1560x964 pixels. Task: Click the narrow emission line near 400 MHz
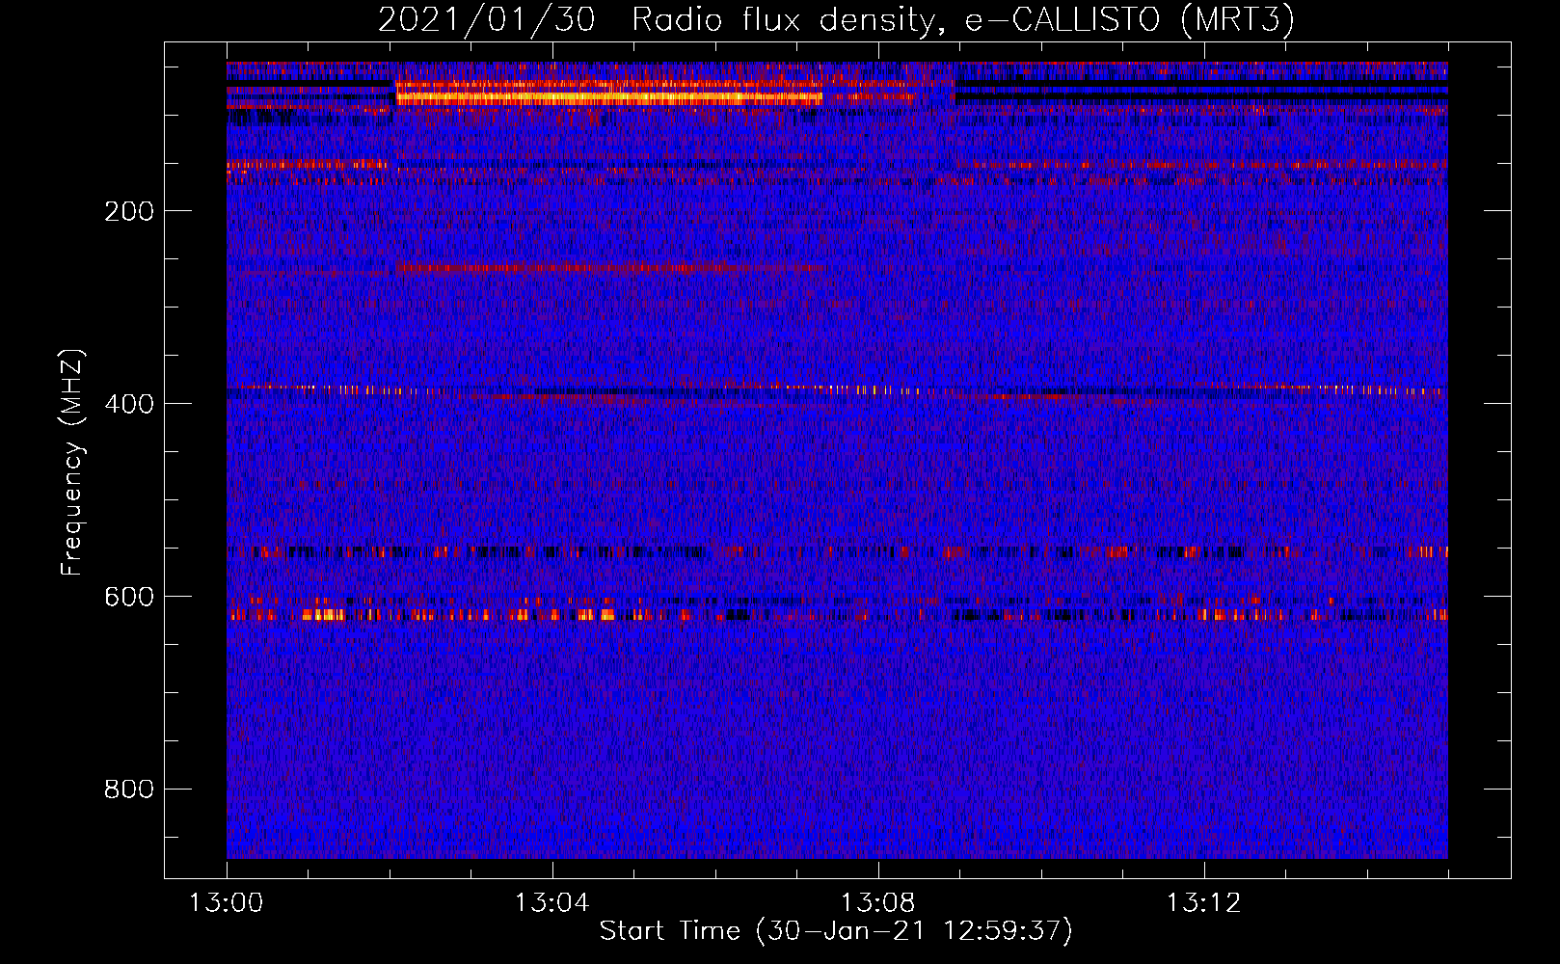[x=837, y=390]
